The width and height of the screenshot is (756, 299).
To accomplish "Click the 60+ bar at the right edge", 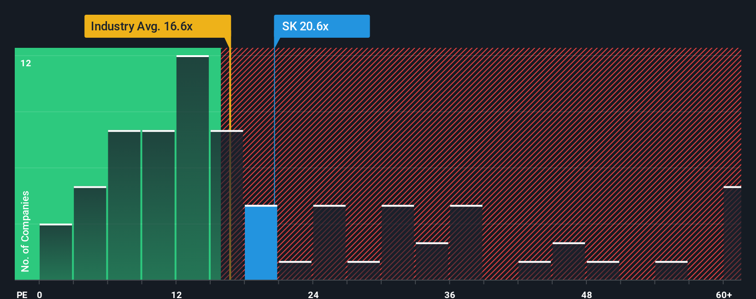I will [x=732, y=233].
